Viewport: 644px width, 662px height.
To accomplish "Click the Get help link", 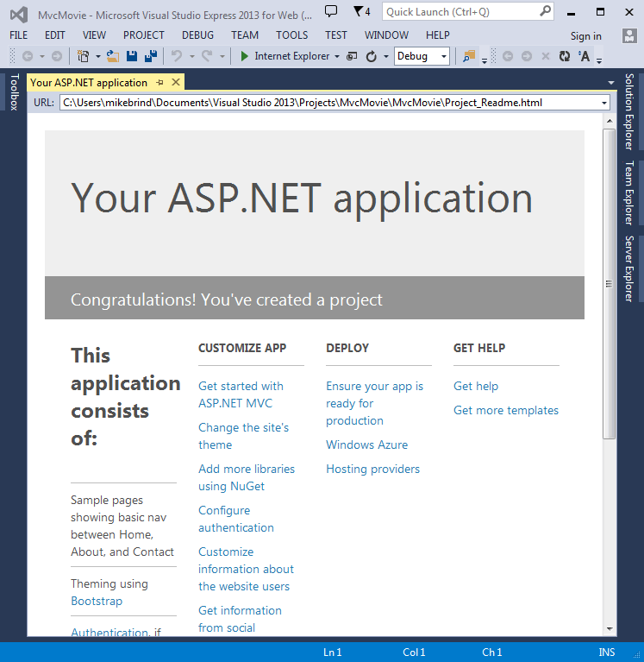I will (476, 386).
